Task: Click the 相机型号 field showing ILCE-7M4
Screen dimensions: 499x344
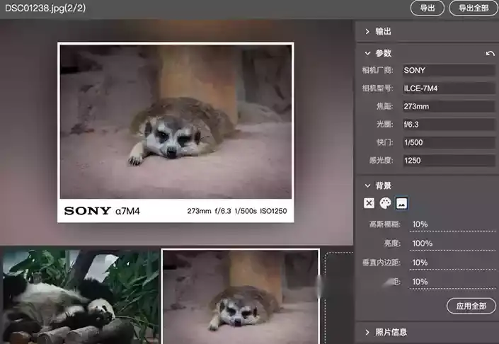Action: point(448,88)
